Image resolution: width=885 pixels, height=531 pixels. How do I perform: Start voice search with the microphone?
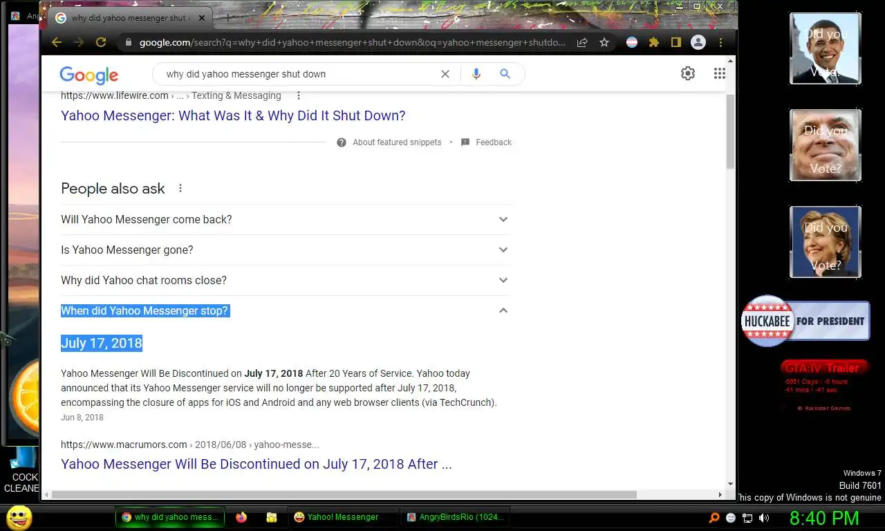tap(476, 74)
